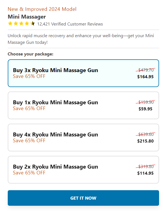This screenshot has height=211, width=166.
Task: Click the Mini Massager title
Action: pyautogui.click(x=27, y=17)
